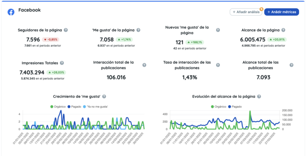Click '5.874.345 en el periodo anterior' text
Viewport: 306px width, 156px height.
[43, 79]
